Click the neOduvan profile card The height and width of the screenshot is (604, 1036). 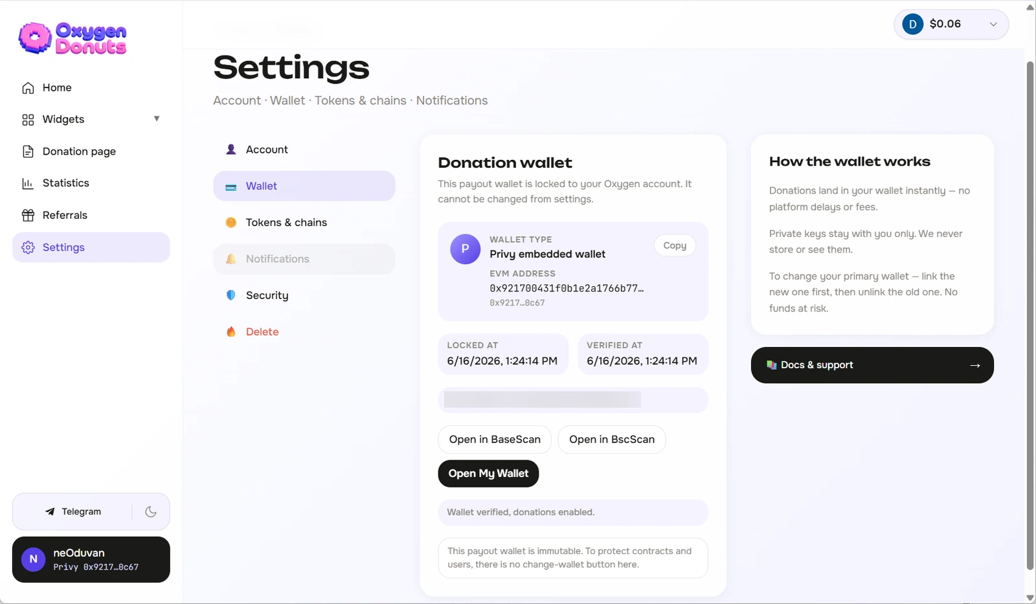[x=91, y=559]
